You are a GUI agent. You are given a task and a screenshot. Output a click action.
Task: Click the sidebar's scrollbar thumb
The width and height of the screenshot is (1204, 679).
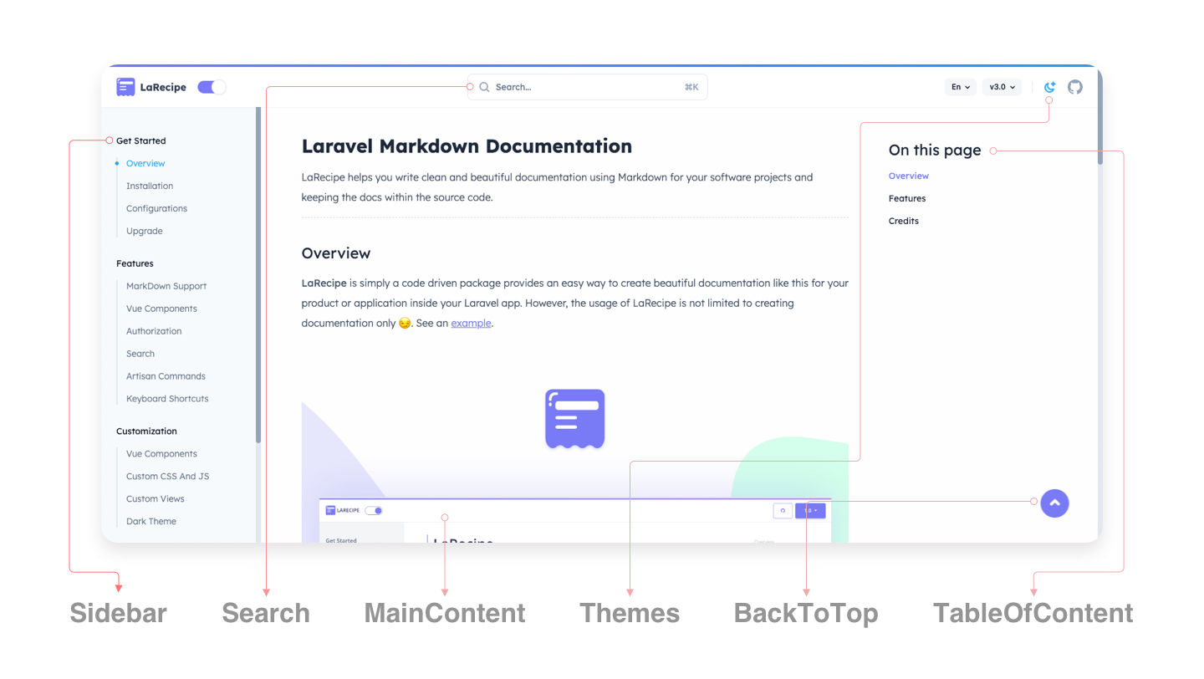pyautogui.click(x=258, y=275)
